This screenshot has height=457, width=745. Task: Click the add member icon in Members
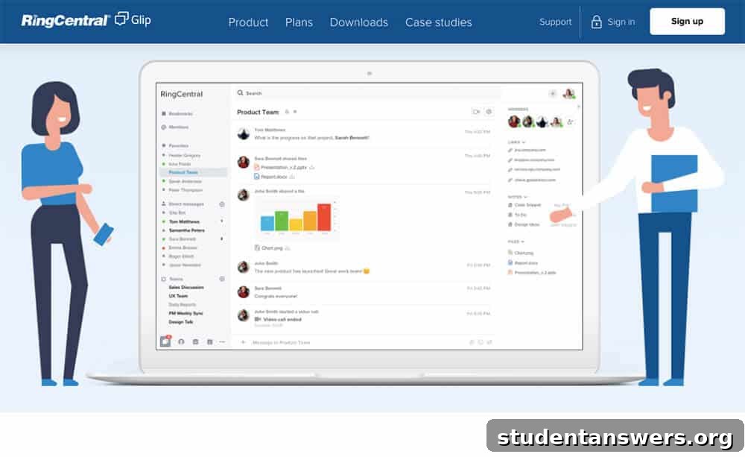pyautogui.click(x=570, y=122)
